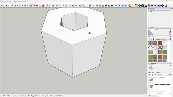Click the round info toolbar icon
This screenshot has width=173, height=97.
(x=162, y=5)
